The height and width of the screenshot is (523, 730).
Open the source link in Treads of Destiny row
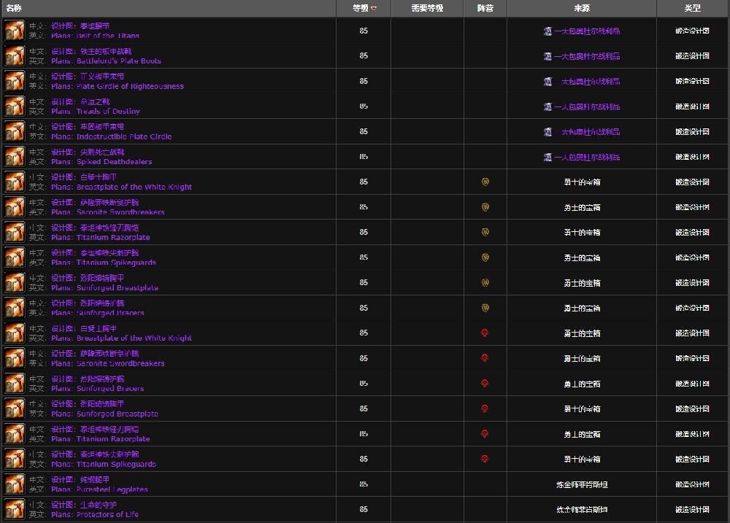(586, 106)
